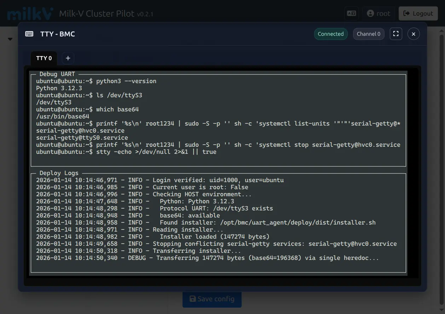Open the root user account menu

coord(378,13)
